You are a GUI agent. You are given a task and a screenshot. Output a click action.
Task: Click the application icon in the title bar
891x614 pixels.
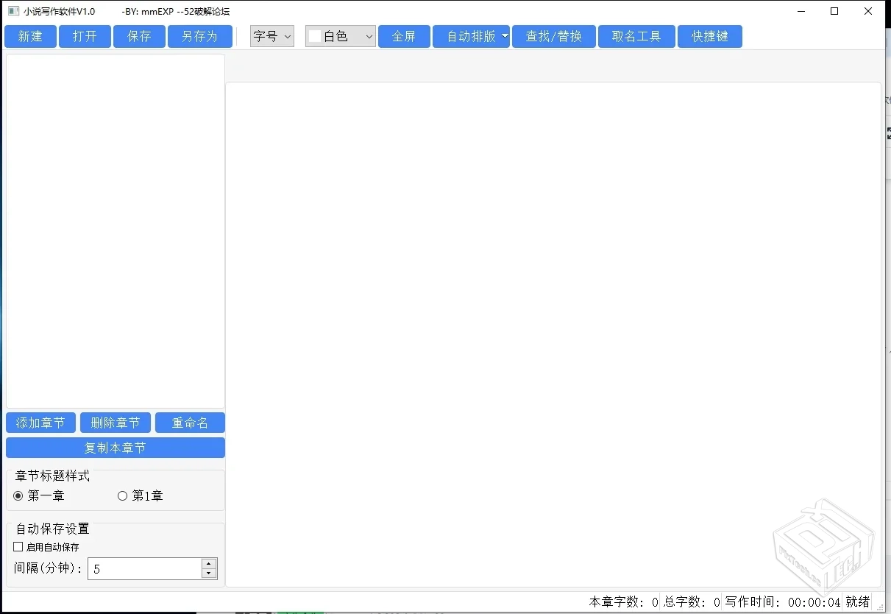coord(13,11)
